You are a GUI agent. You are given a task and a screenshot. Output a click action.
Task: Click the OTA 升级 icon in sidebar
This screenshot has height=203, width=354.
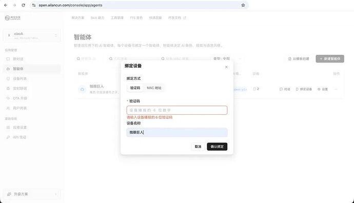click(x=8, y=98)
